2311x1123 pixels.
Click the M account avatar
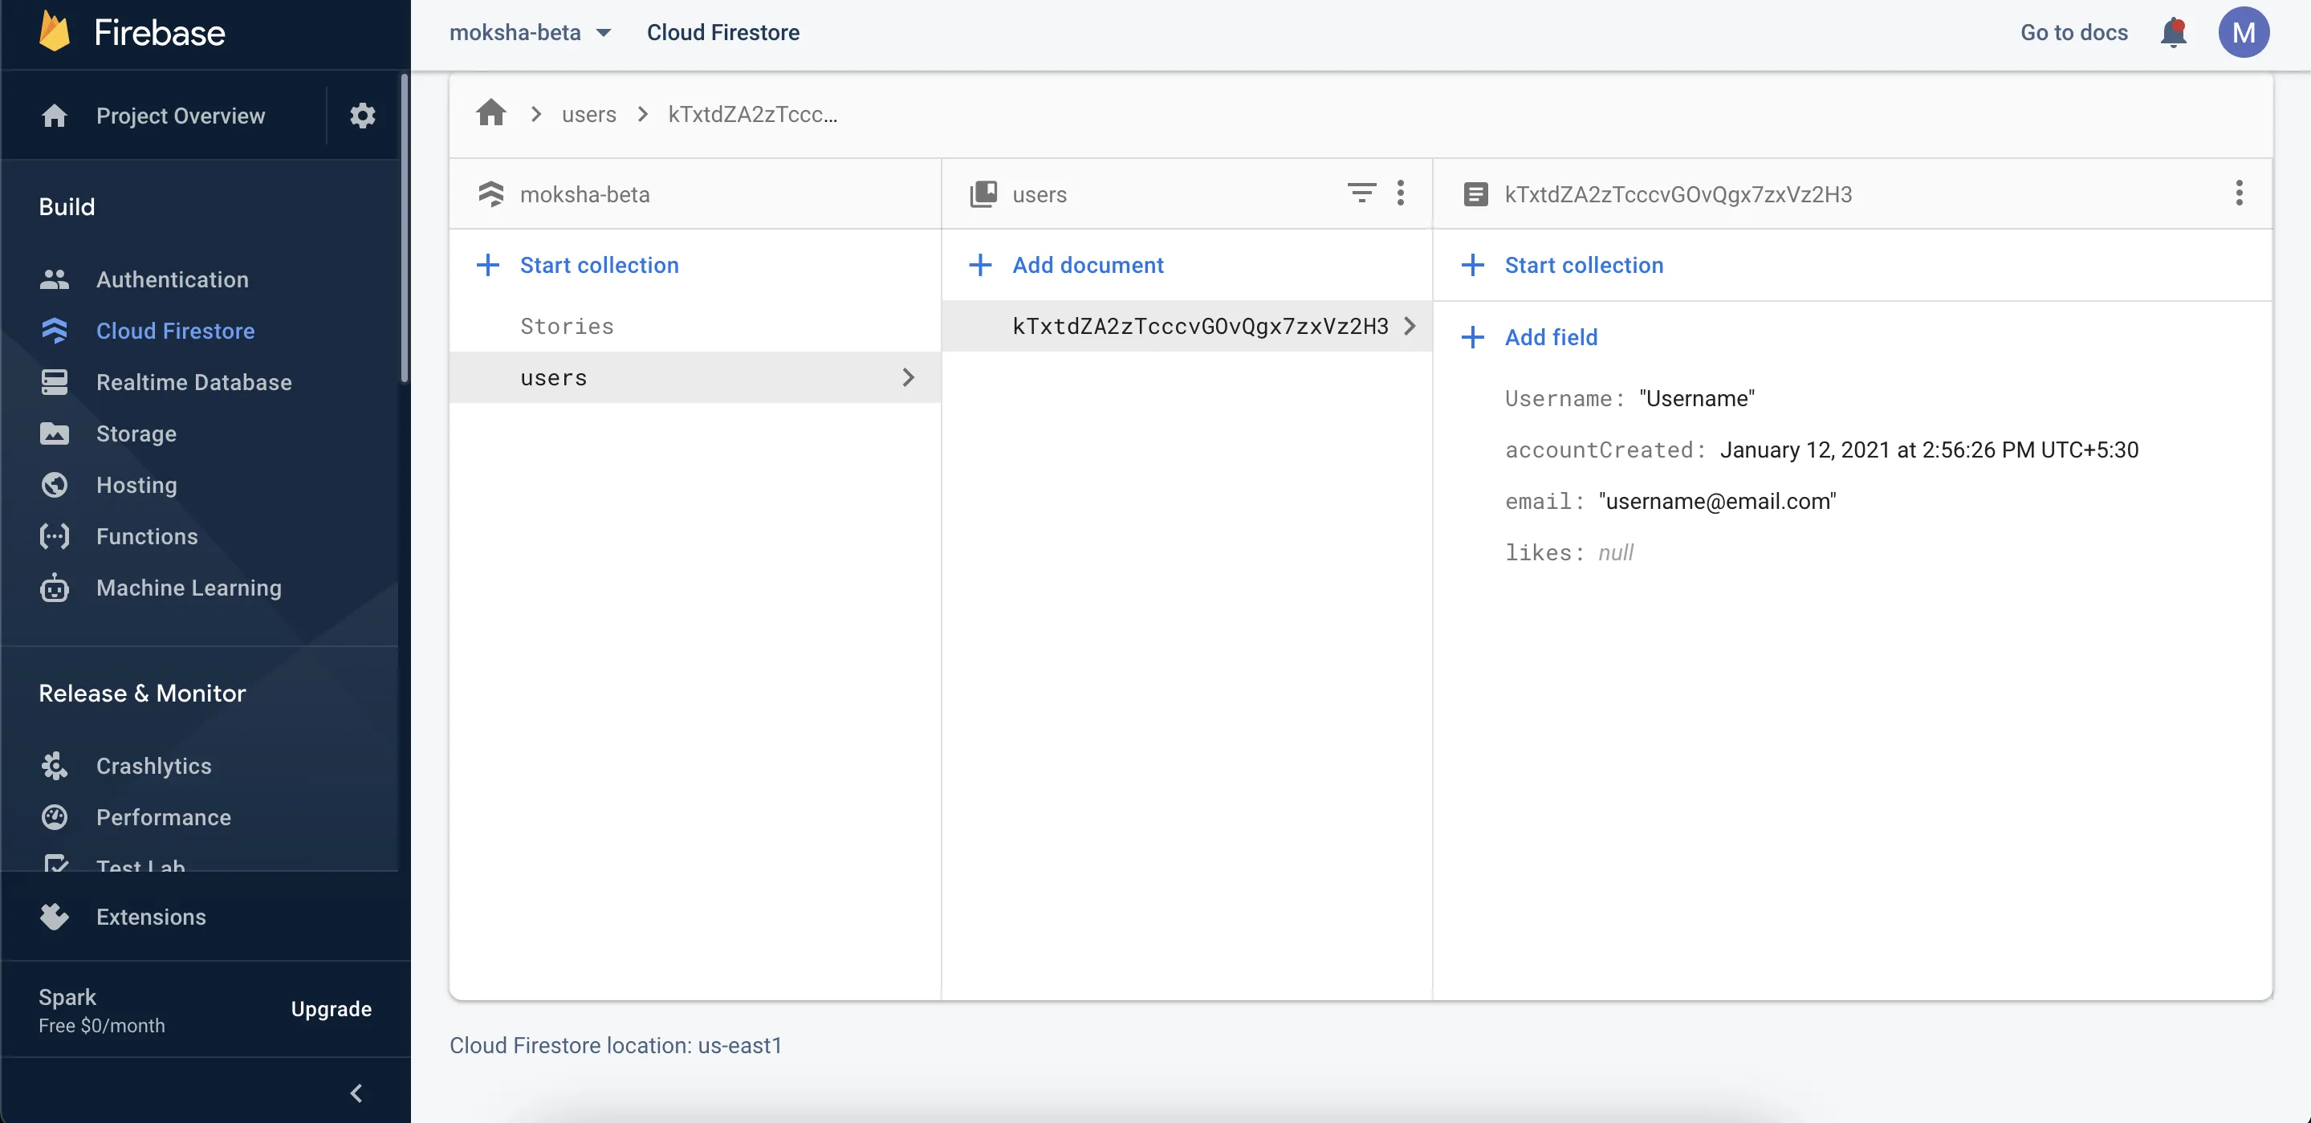tap(2243, 33)
